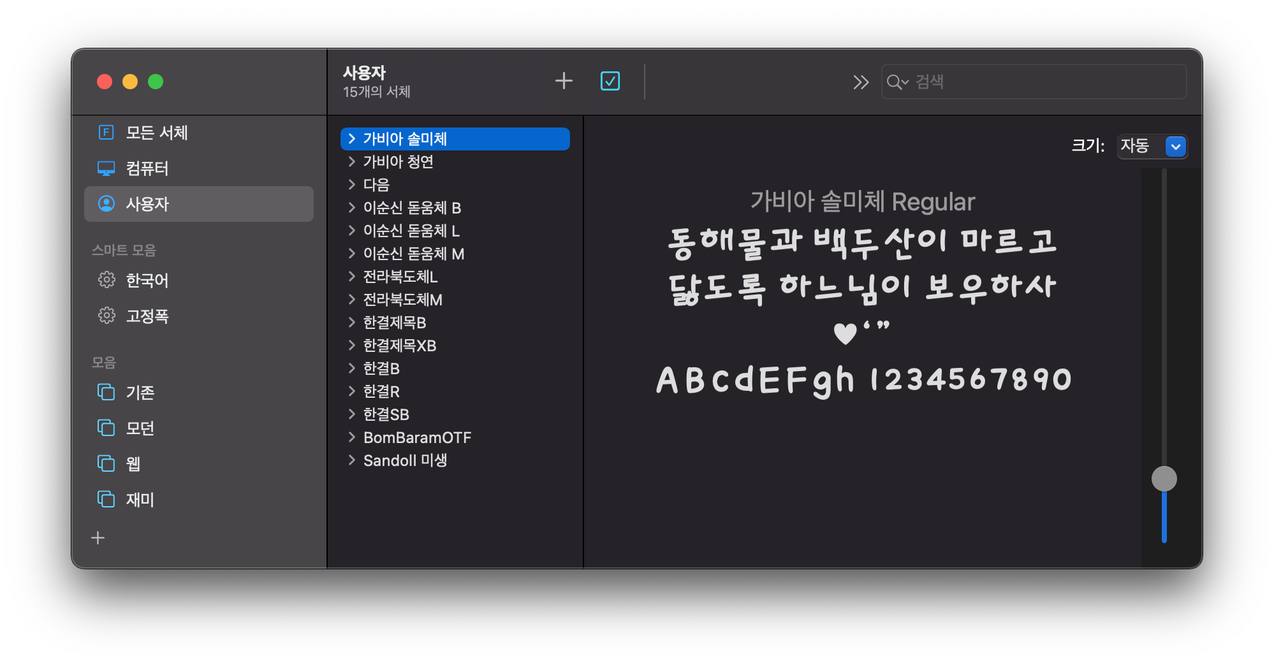
Task: Expand the 한결제목B font family
Action: coord(351,322)
